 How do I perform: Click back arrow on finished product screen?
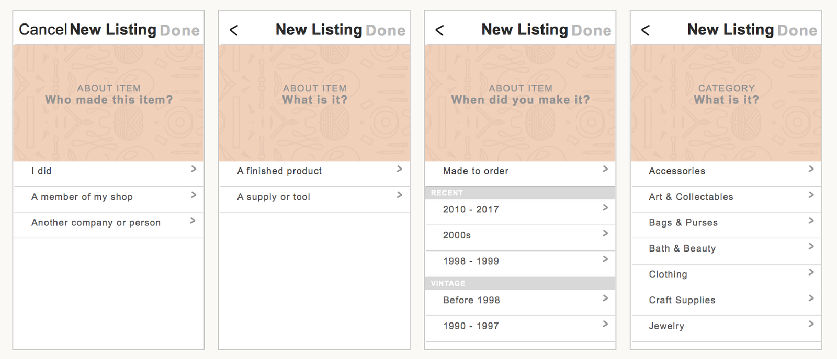[234, 30]
